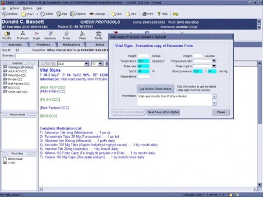Open patient Handouts
Screen dimensions: 263x197
pyautogui.click(x=50, y=35)
